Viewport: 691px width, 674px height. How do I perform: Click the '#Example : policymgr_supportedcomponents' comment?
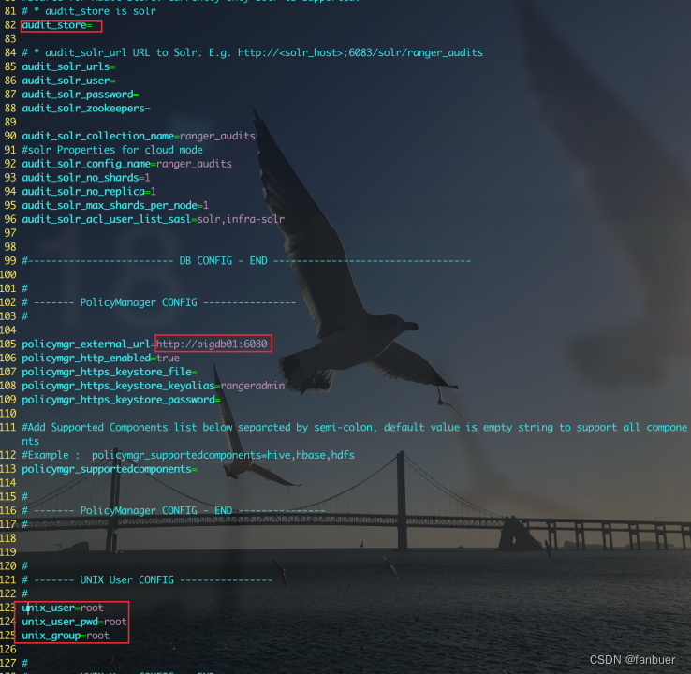point(188,456)
